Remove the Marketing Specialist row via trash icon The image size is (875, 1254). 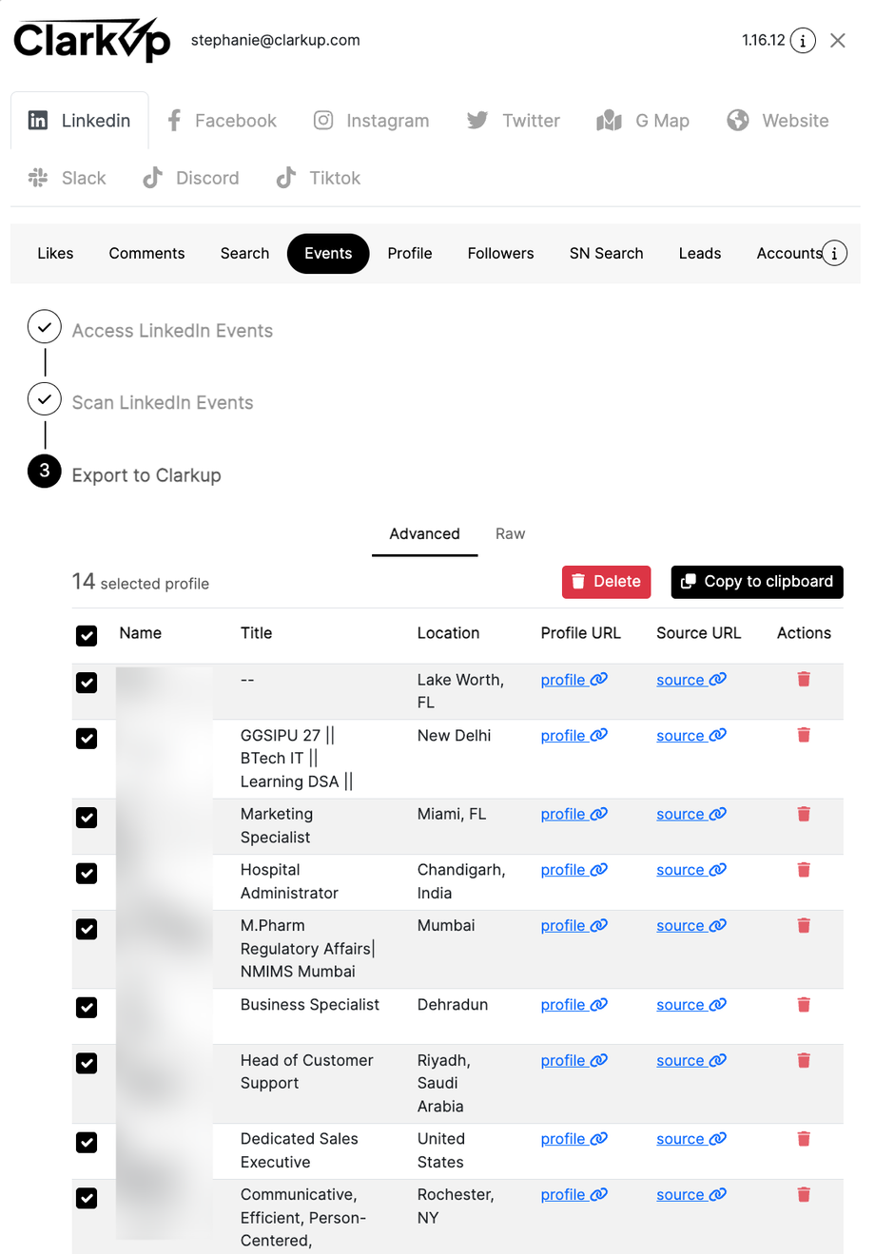point(804,814)
